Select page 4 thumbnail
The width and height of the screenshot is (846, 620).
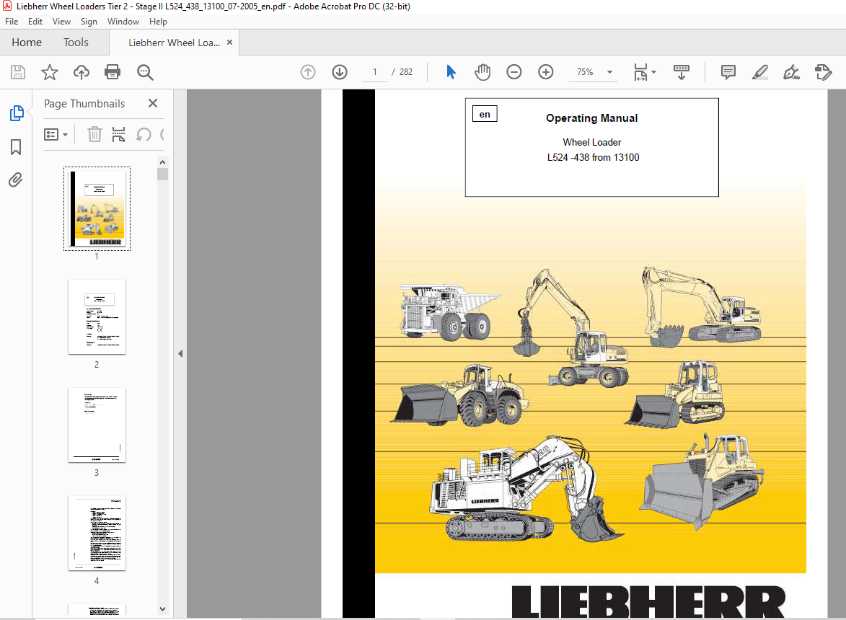[x=97, y=533]
